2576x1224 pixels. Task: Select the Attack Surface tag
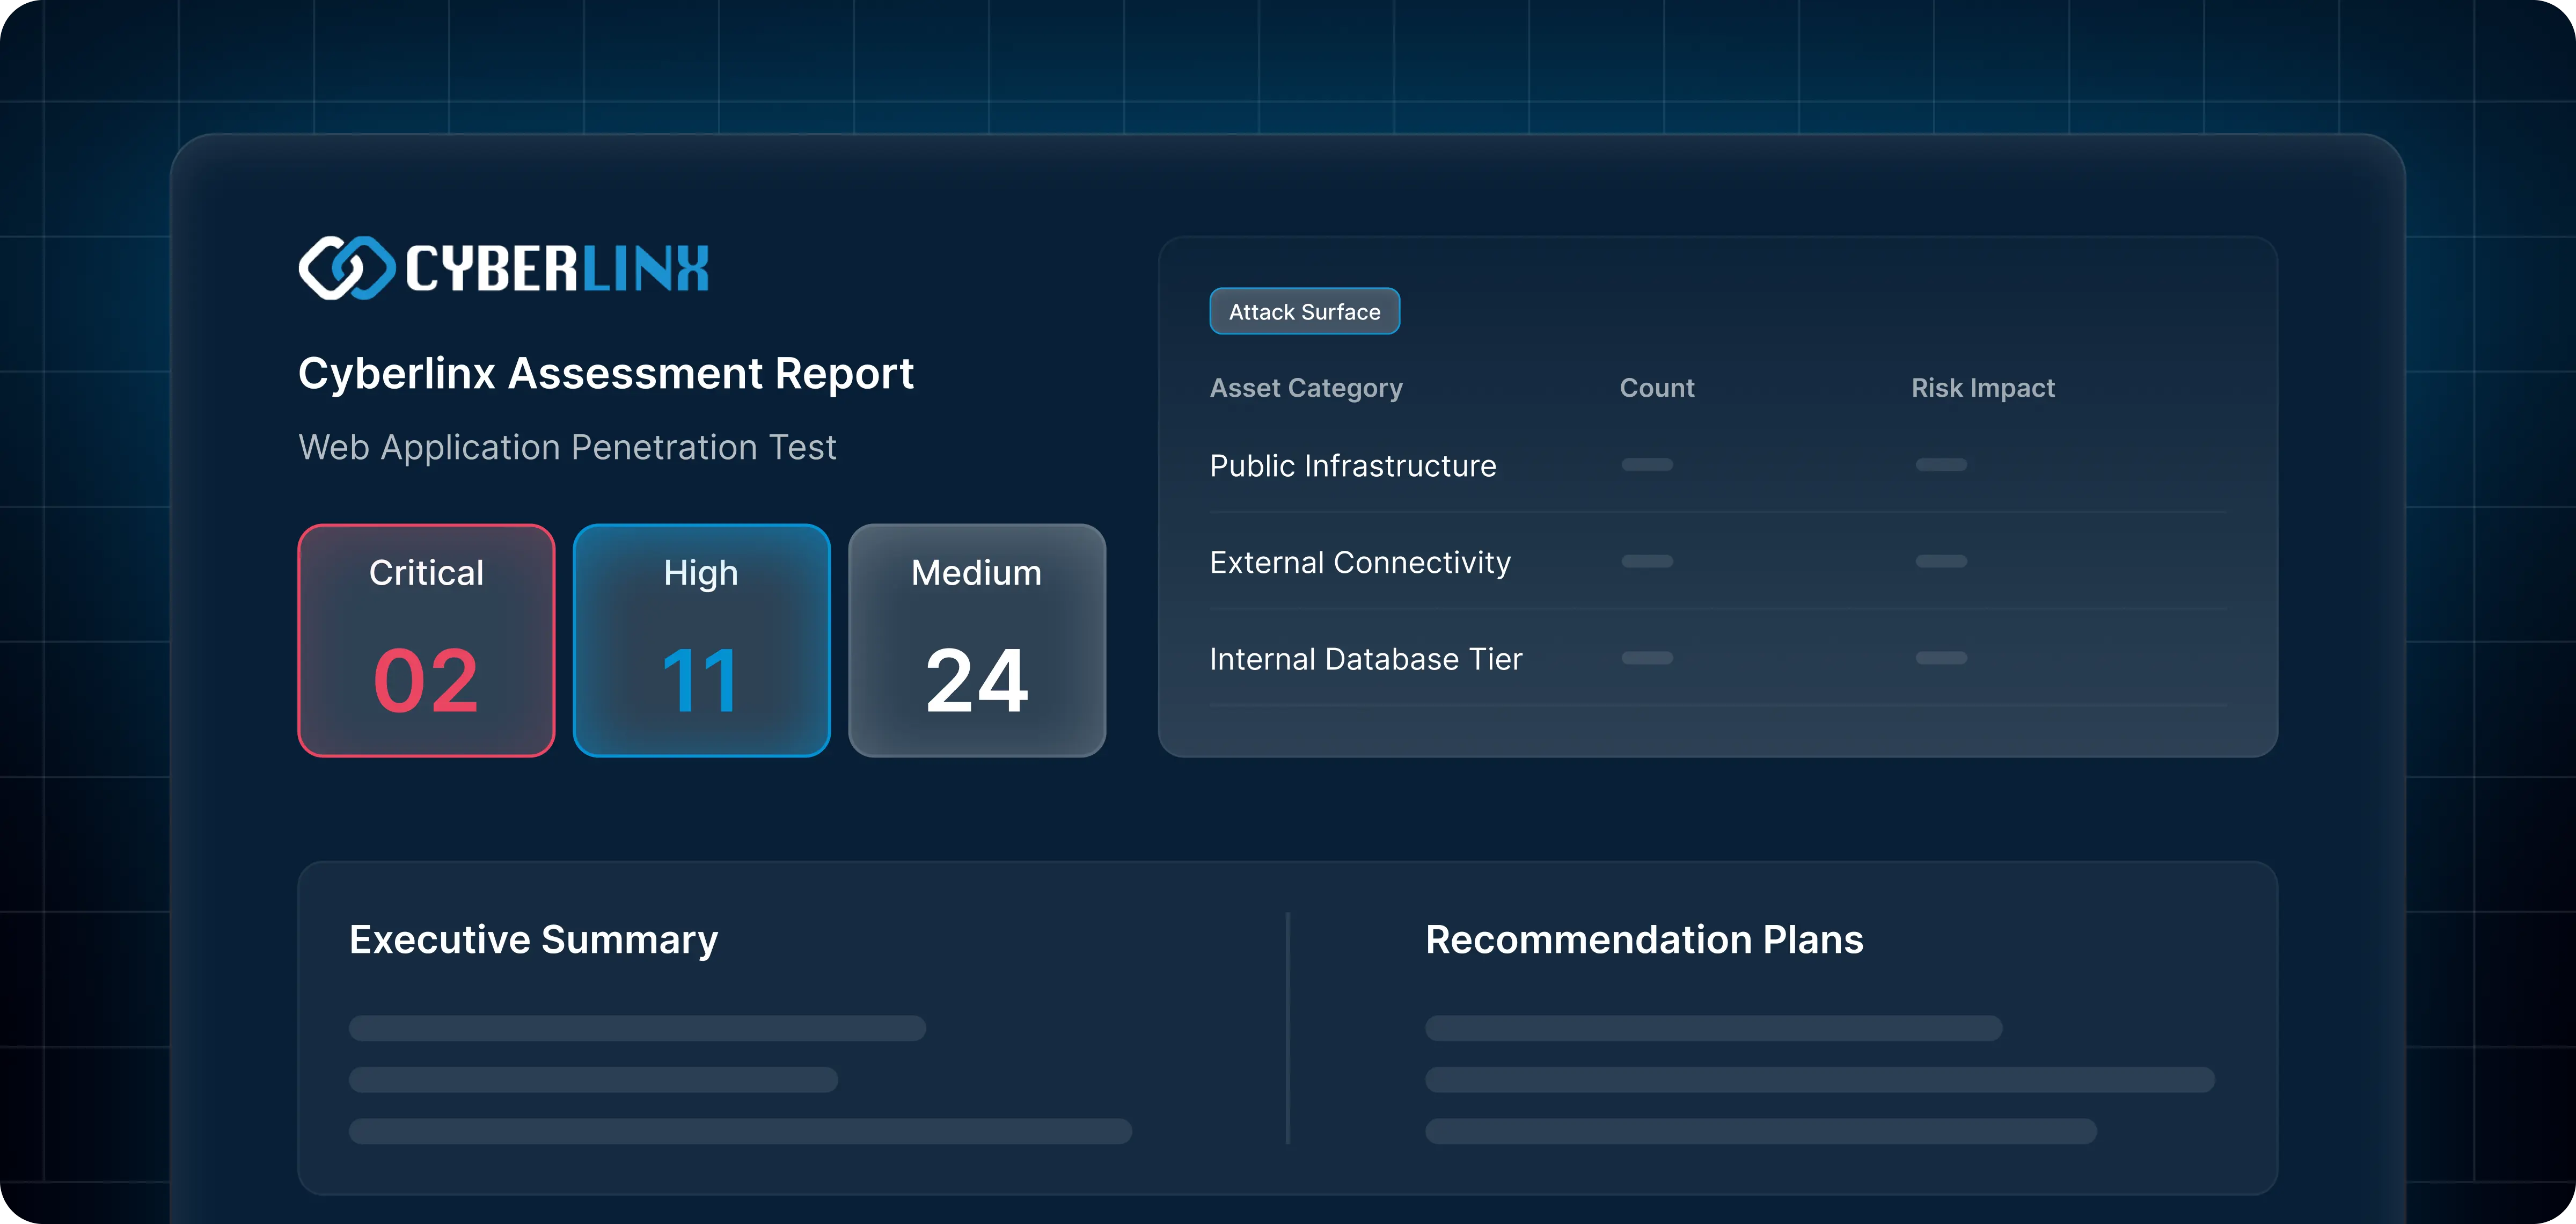pyautogui.click(x=1304, y=312)
